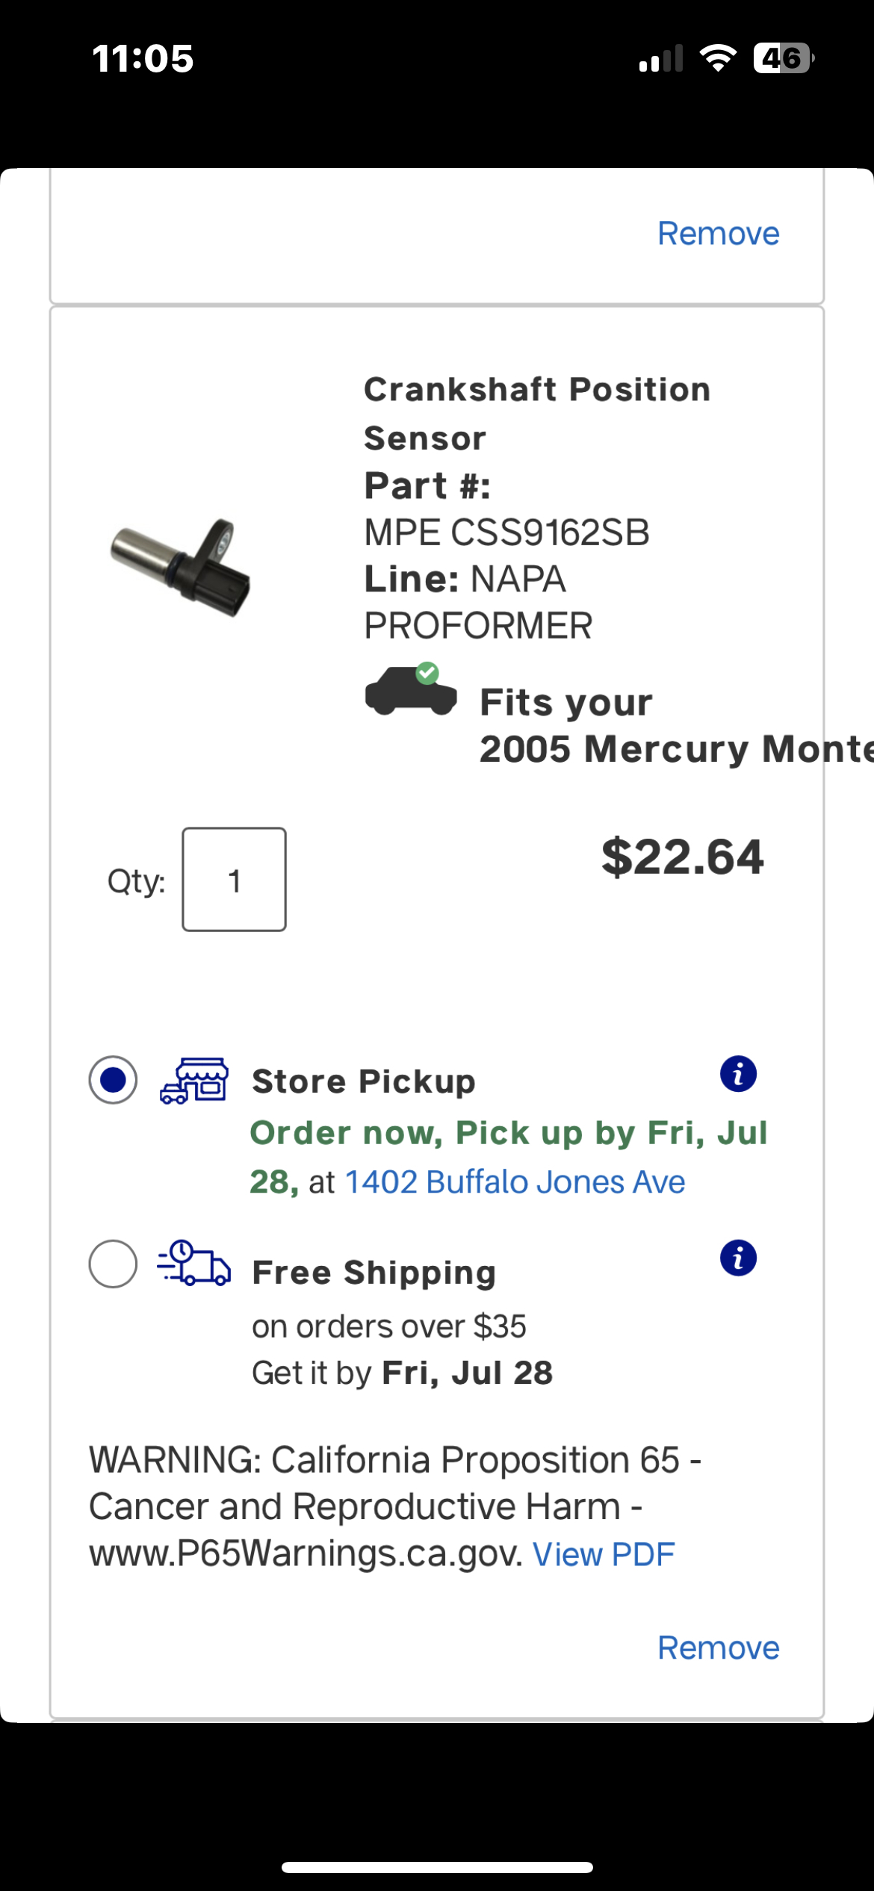This screenshot has width=874, height=1891.
Task: Remove the Crankshaft Position Sensor item
Action: tap(718, 1648)
